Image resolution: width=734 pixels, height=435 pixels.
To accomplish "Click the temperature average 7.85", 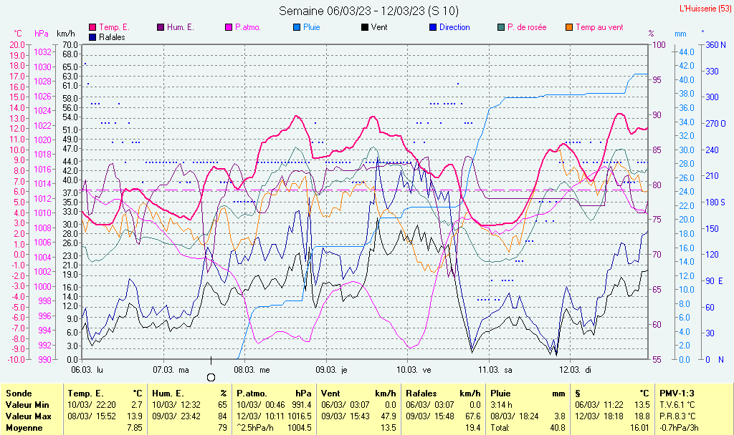I will (135, 428).
